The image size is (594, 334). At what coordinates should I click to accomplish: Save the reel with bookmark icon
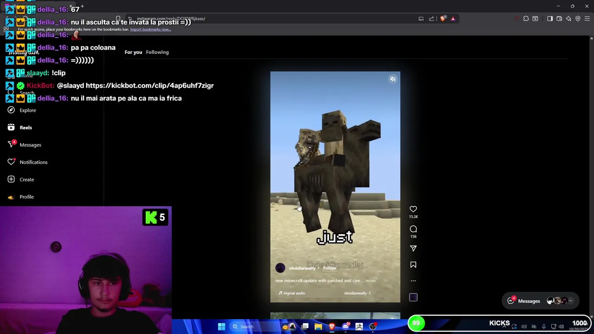[x=413, y=264]
